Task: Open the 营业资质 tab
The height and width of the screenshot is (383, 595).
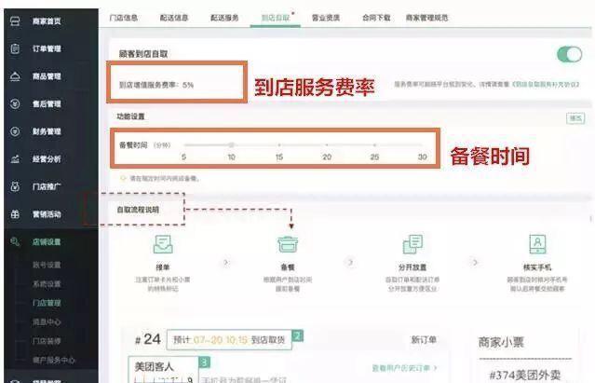Action: tap(326, 18)
